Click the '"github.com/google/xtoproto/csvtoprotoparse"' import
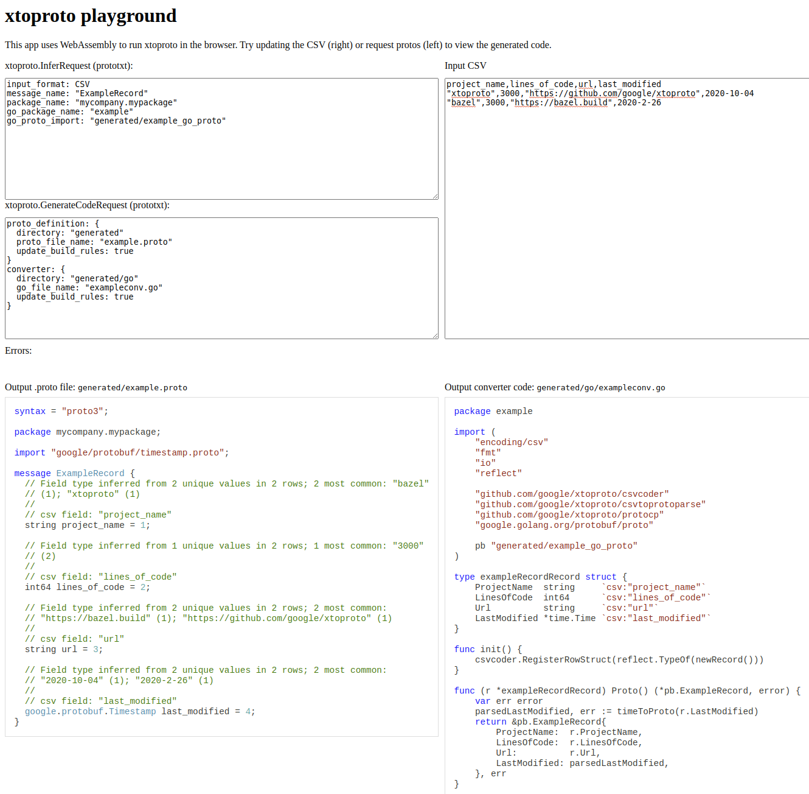This screenshot has width=809, height=794. click(x=591, y=505)
